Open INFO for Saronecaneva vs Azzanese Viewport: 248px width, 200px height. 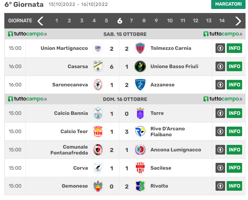click(234, 85)
